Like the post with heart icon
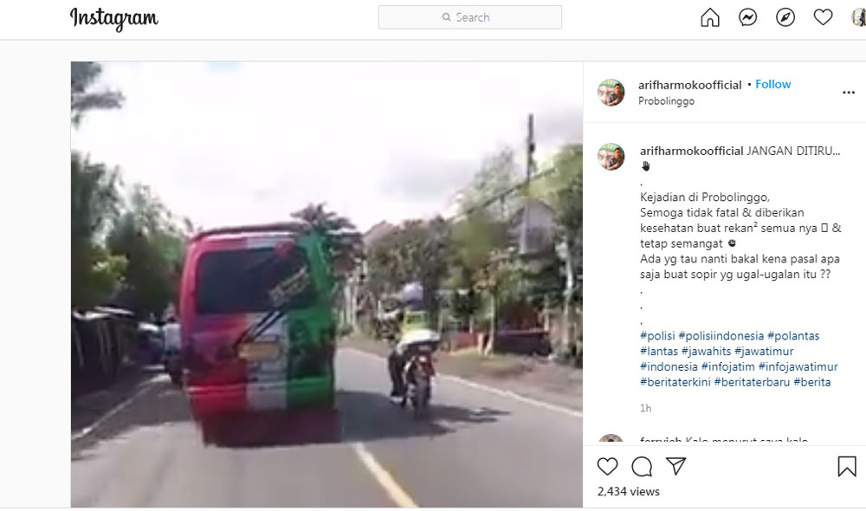The height and width of the screenshot is (511, 866). click(x=607, y=467)
